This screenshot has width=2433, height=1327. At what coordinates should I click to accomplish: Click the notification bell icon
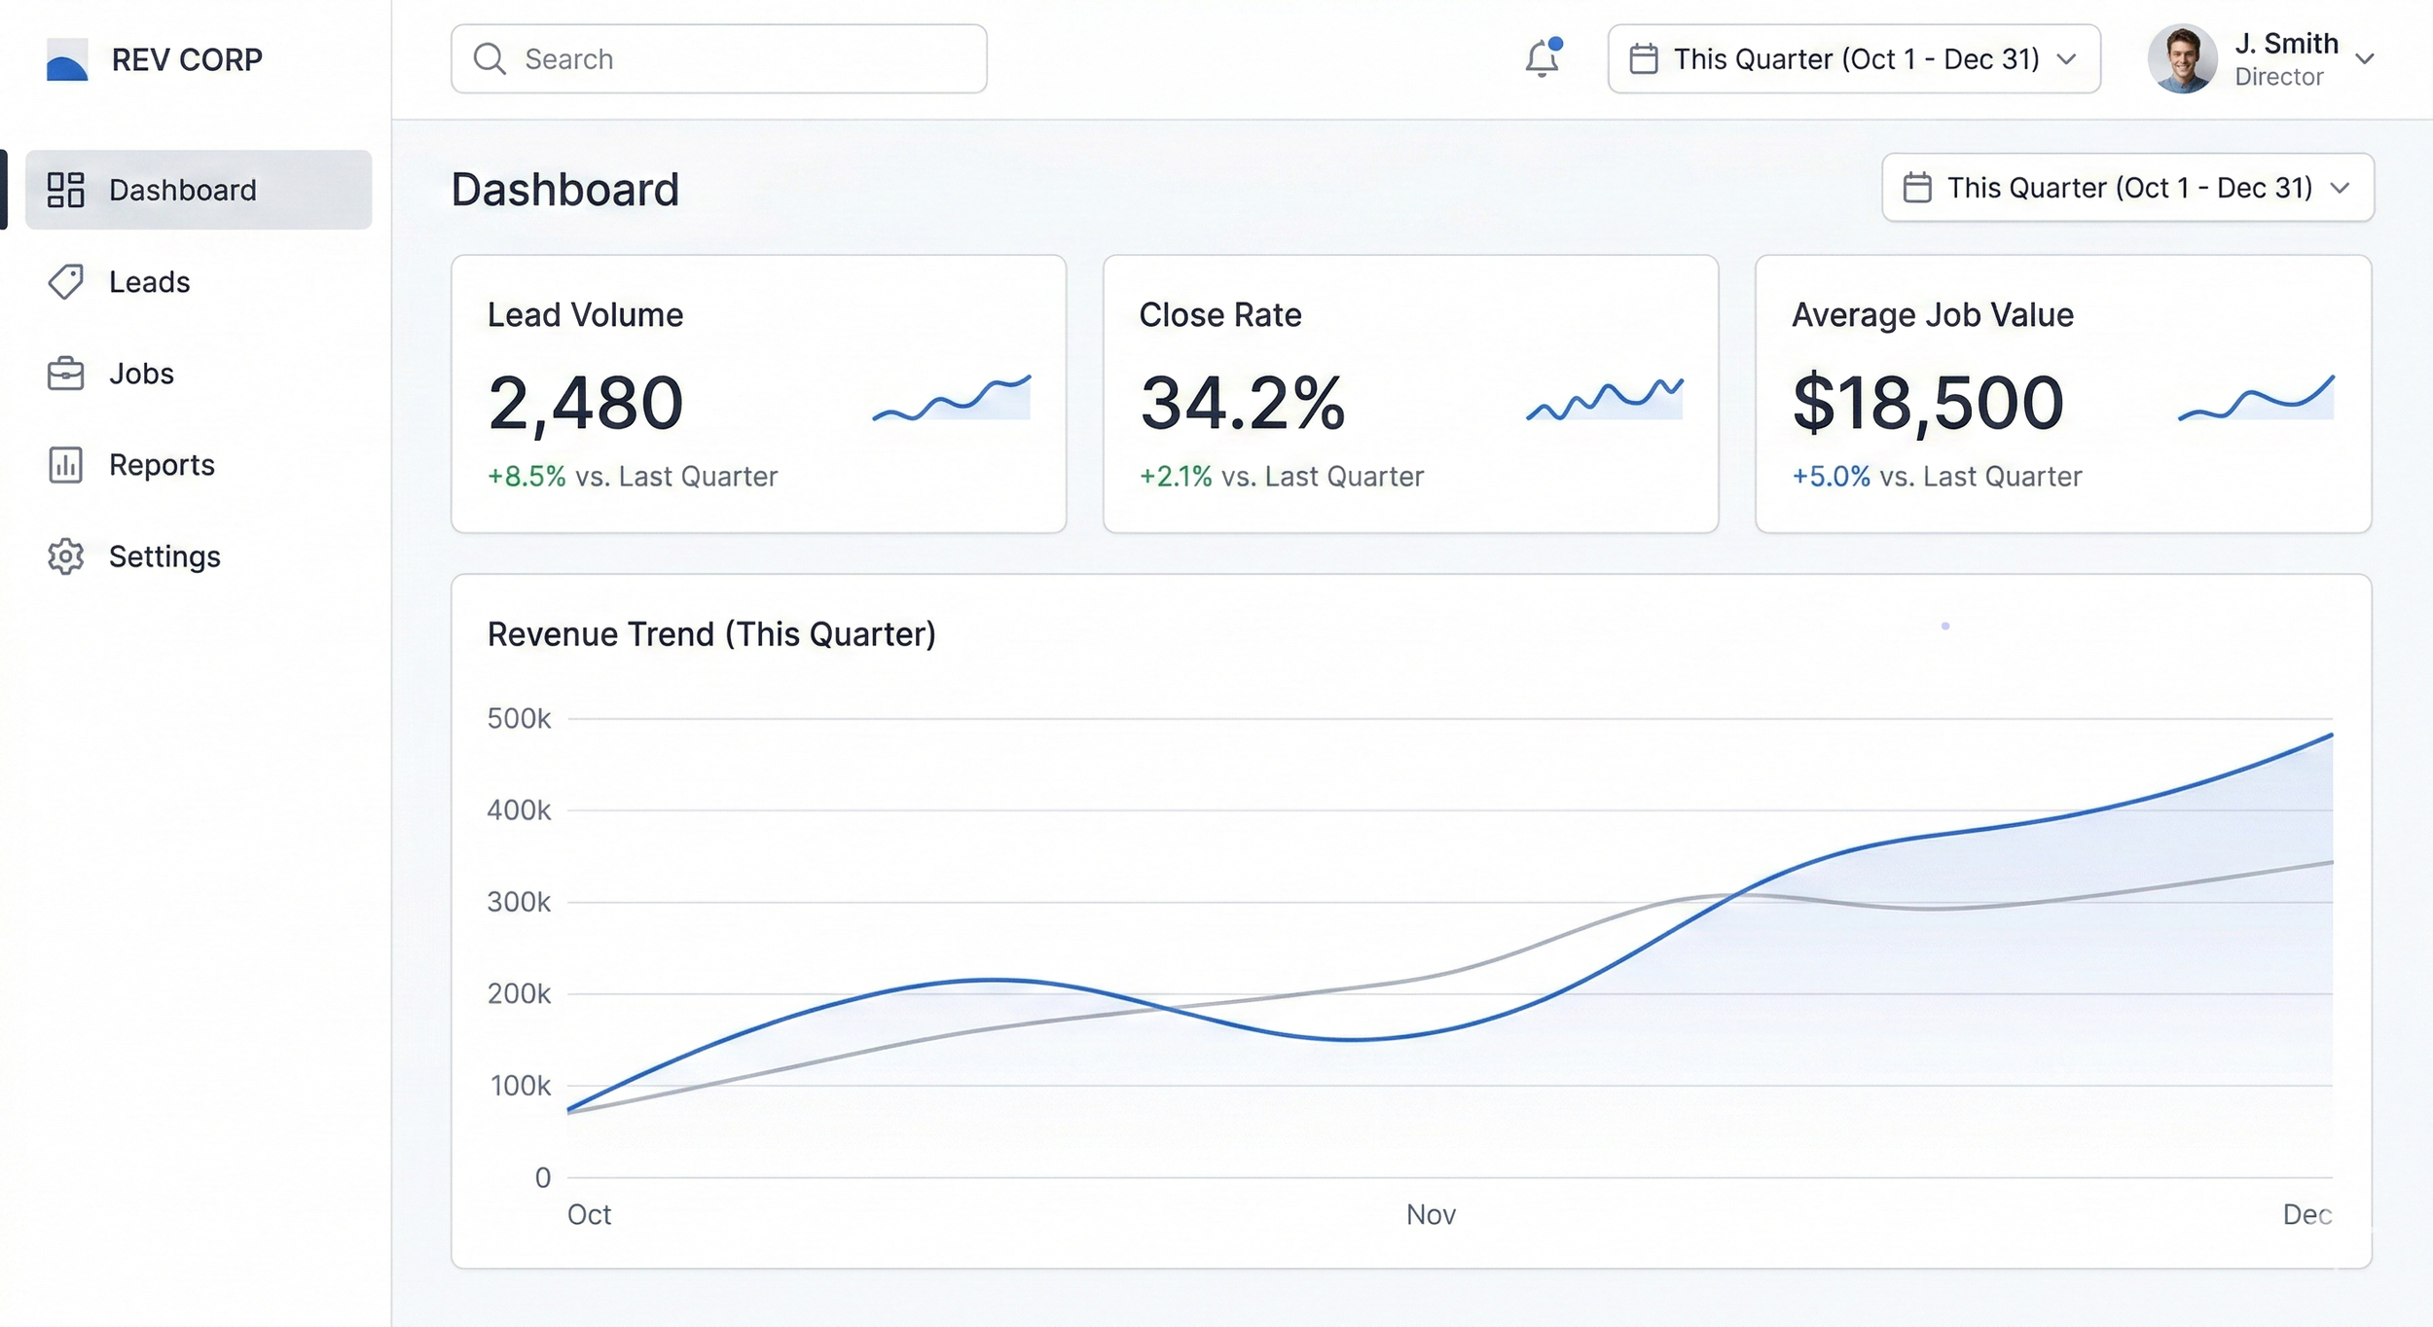[x=1542, y=58]
